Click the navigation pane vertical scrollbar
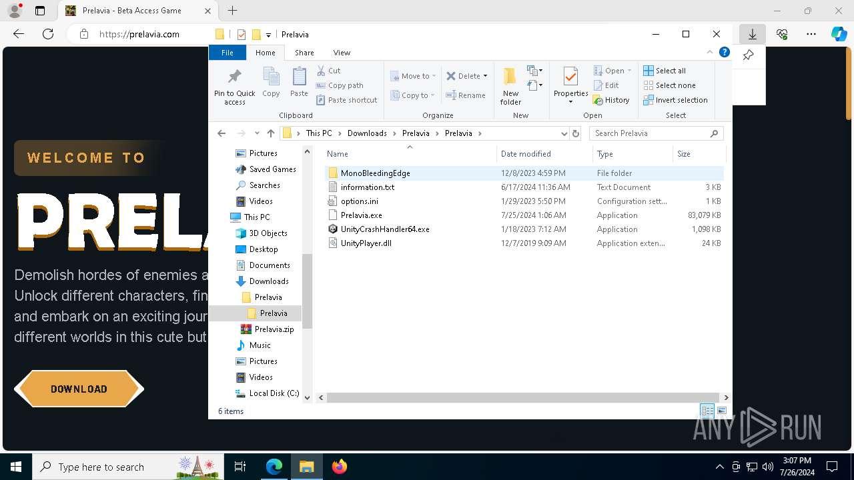The width and height of the screenshot is (854, 480). click(308, 291)
